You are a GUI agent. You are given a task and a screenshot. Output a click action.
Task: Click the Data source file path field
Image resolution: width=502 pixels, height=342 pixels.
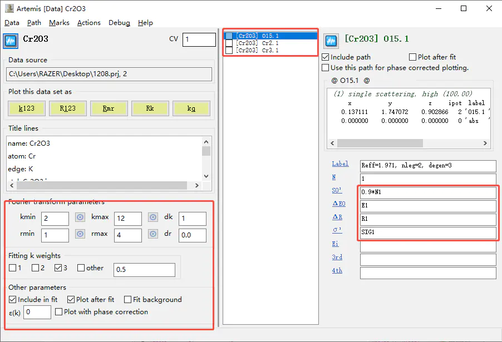coord(109,74)
